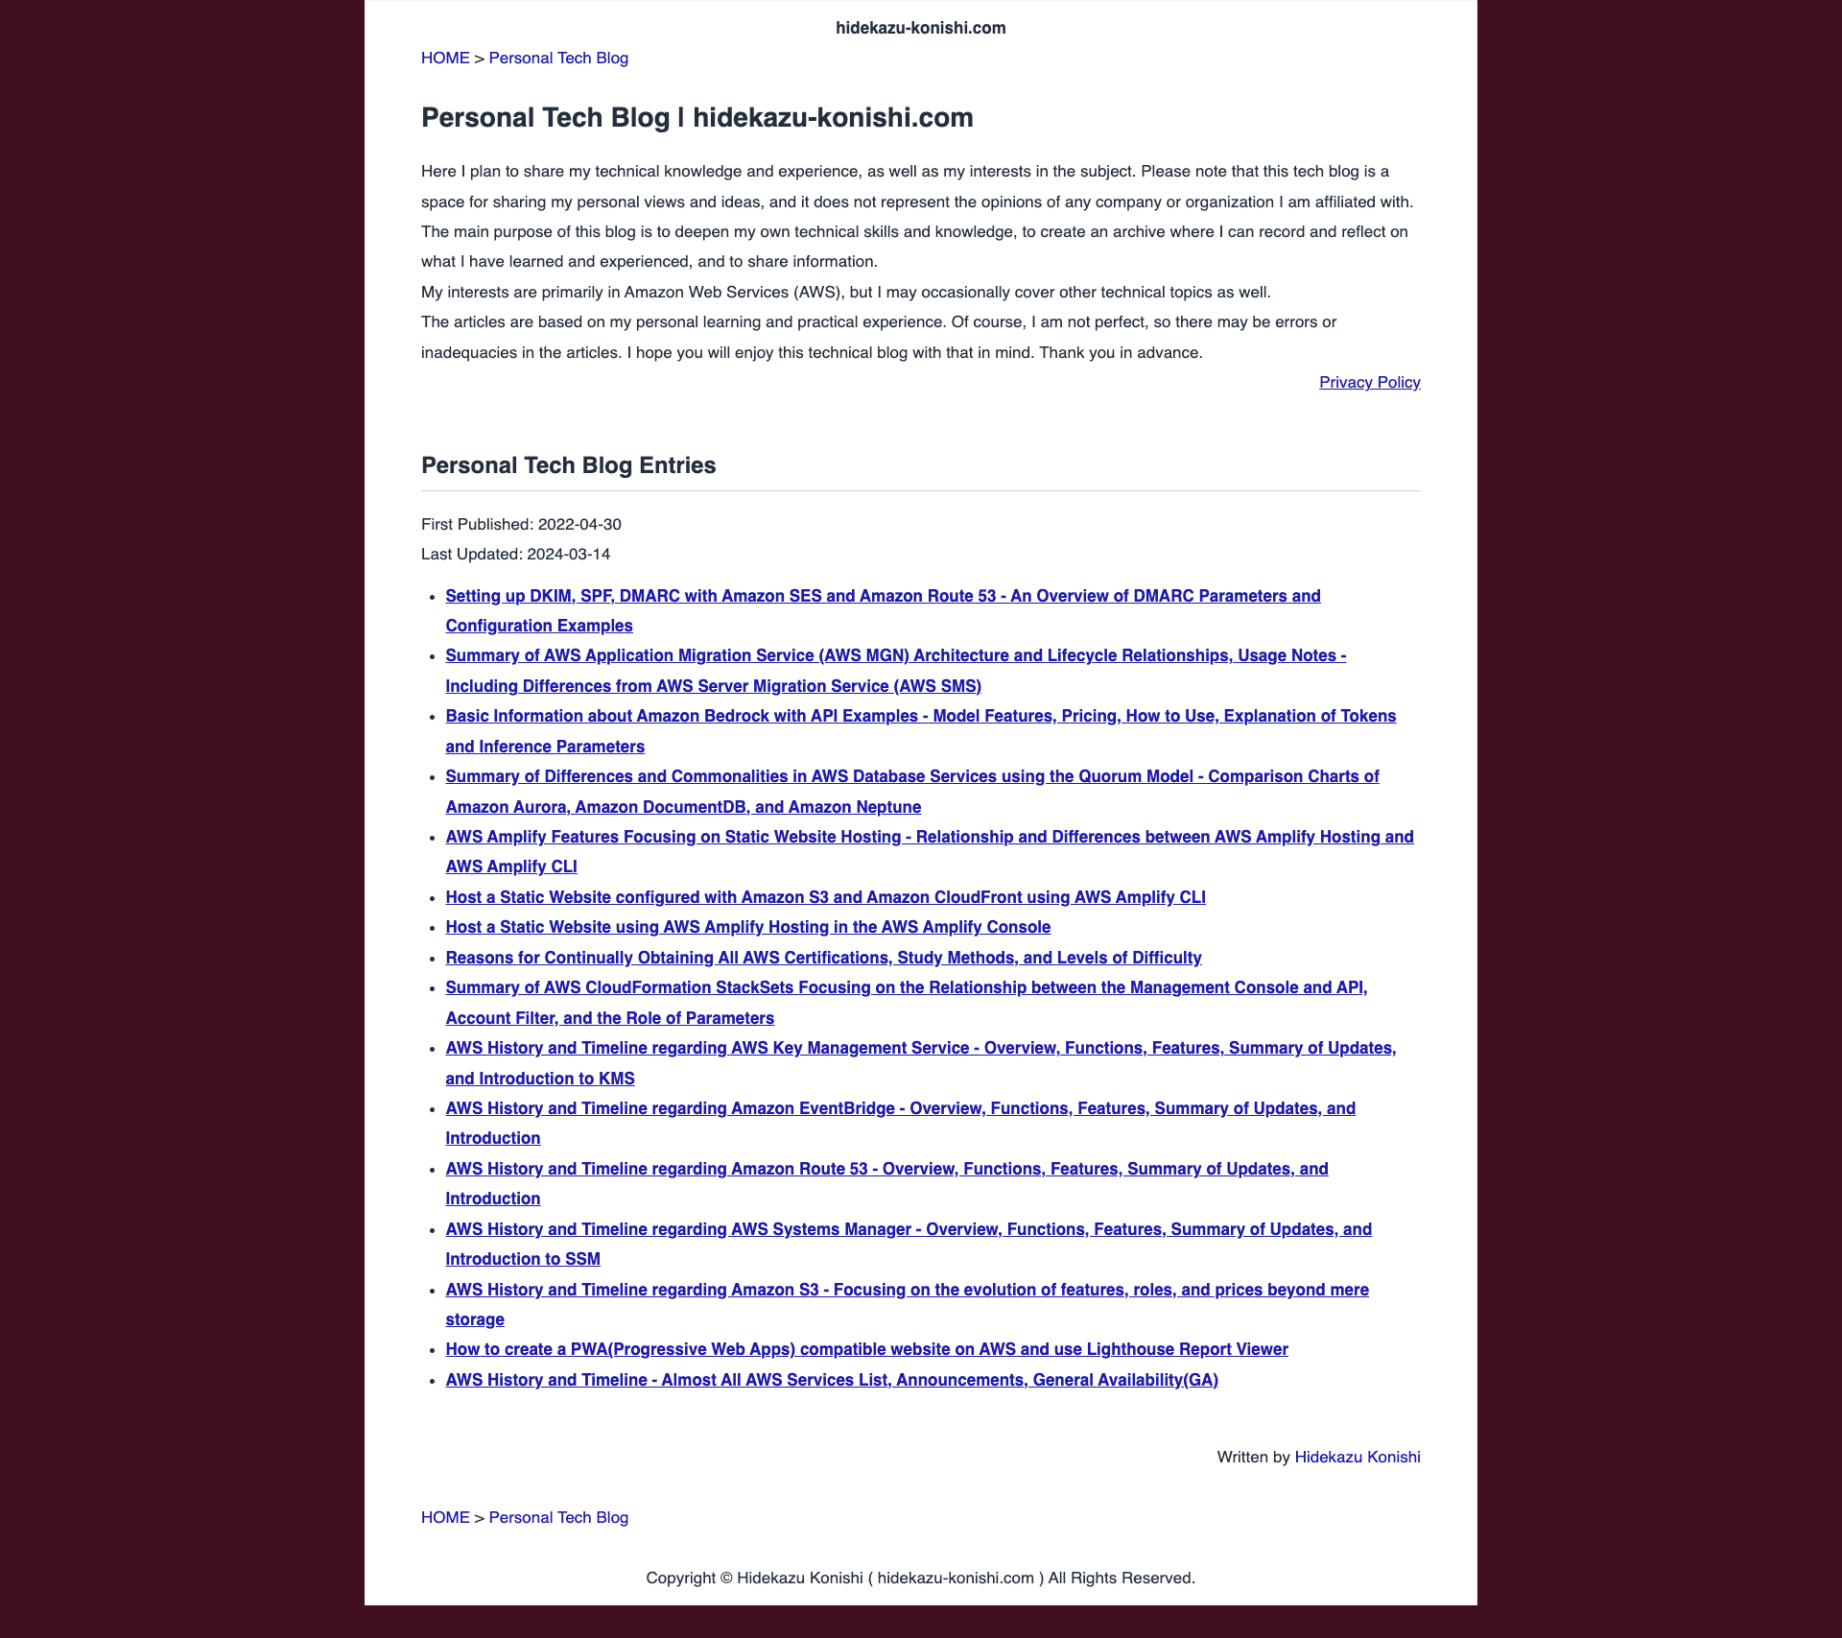The image size is (1842, 1638).
Task: Open the Amazon Bedrock API Examples article
Action: coord(920,730)
